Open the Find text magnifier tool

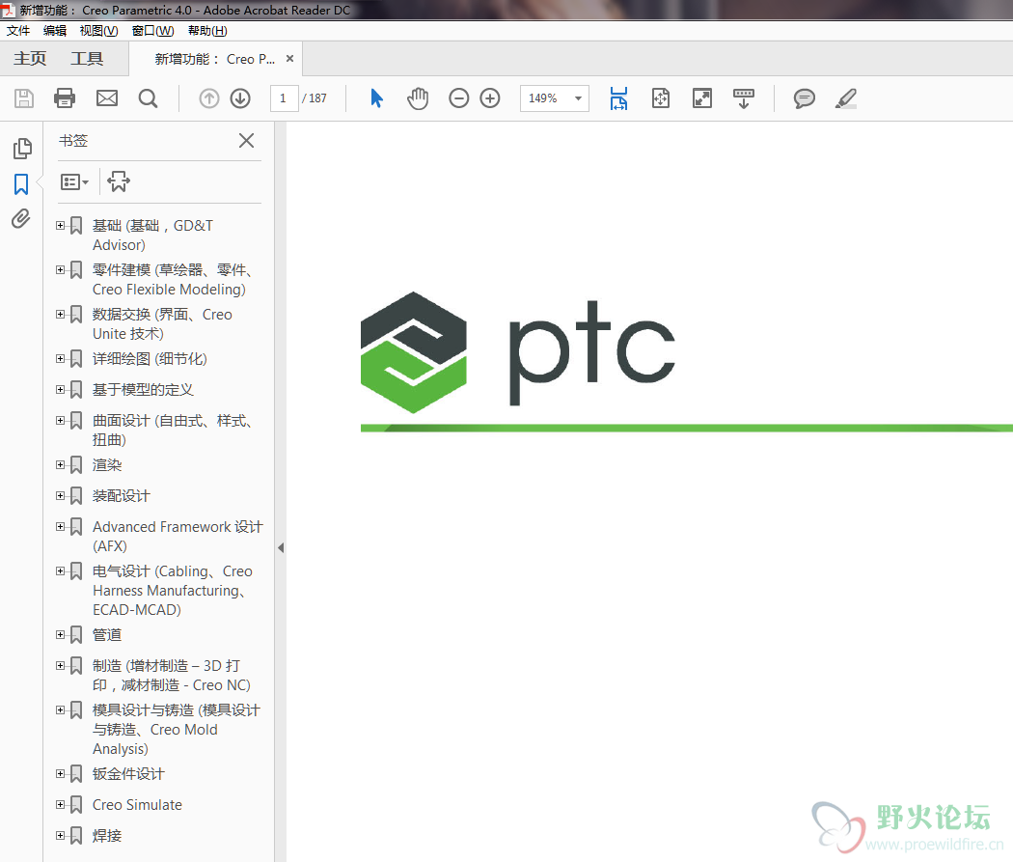(148, 98)
